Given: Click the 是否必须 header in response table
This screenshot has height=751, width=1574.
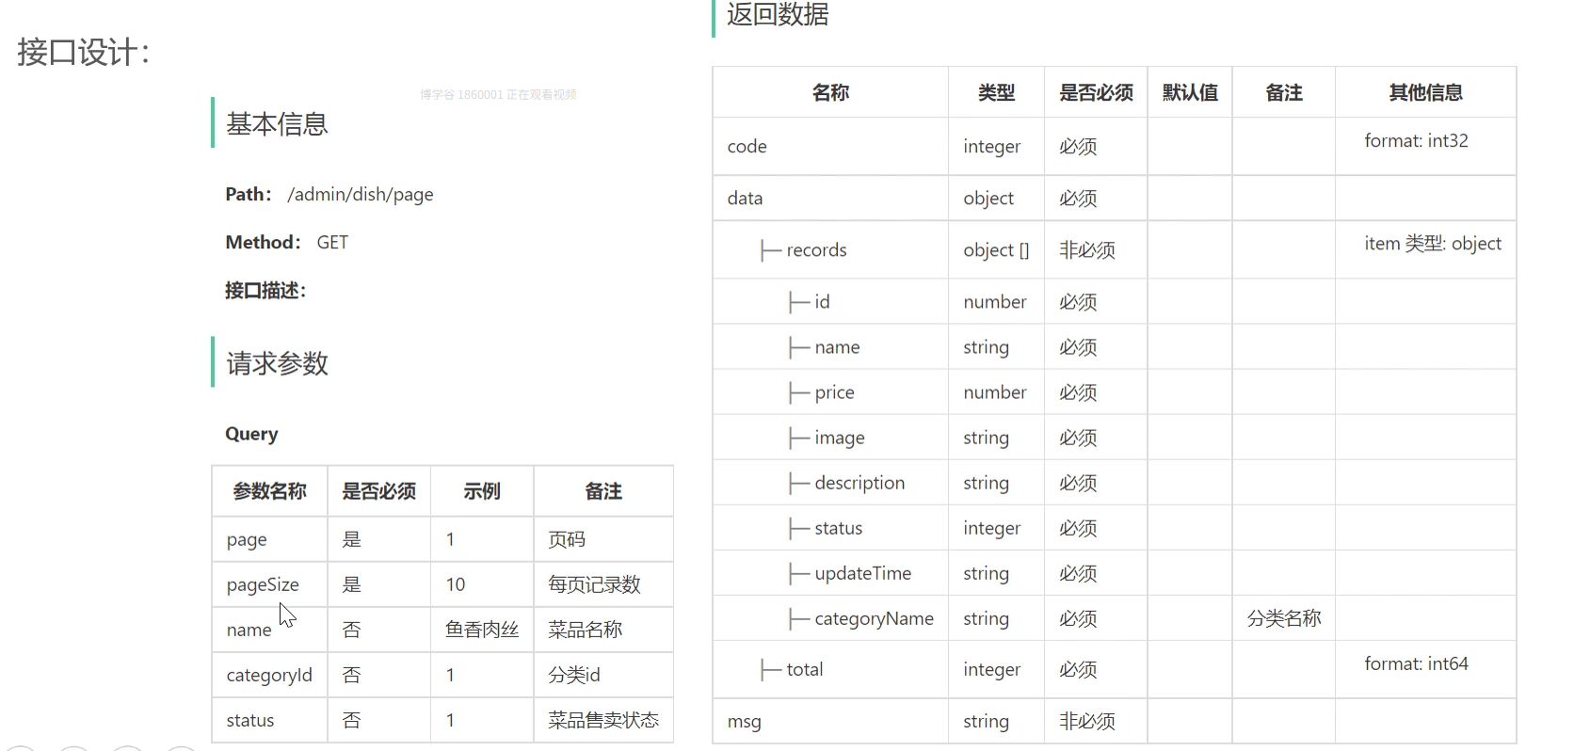Looking at the screenshot, I should (1096, 92).
